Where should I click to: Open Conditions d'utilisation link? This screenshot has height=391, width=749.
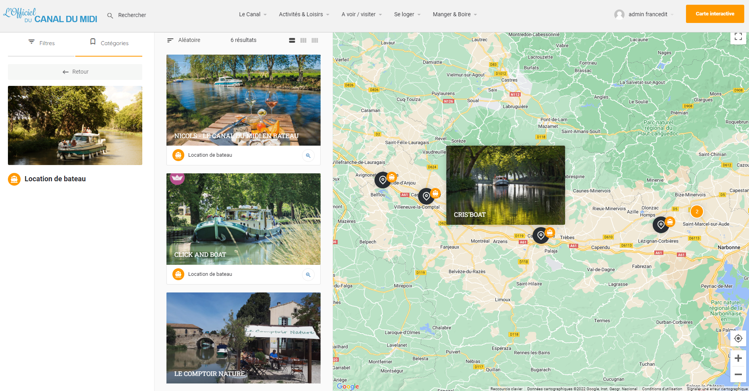(662, 389)
